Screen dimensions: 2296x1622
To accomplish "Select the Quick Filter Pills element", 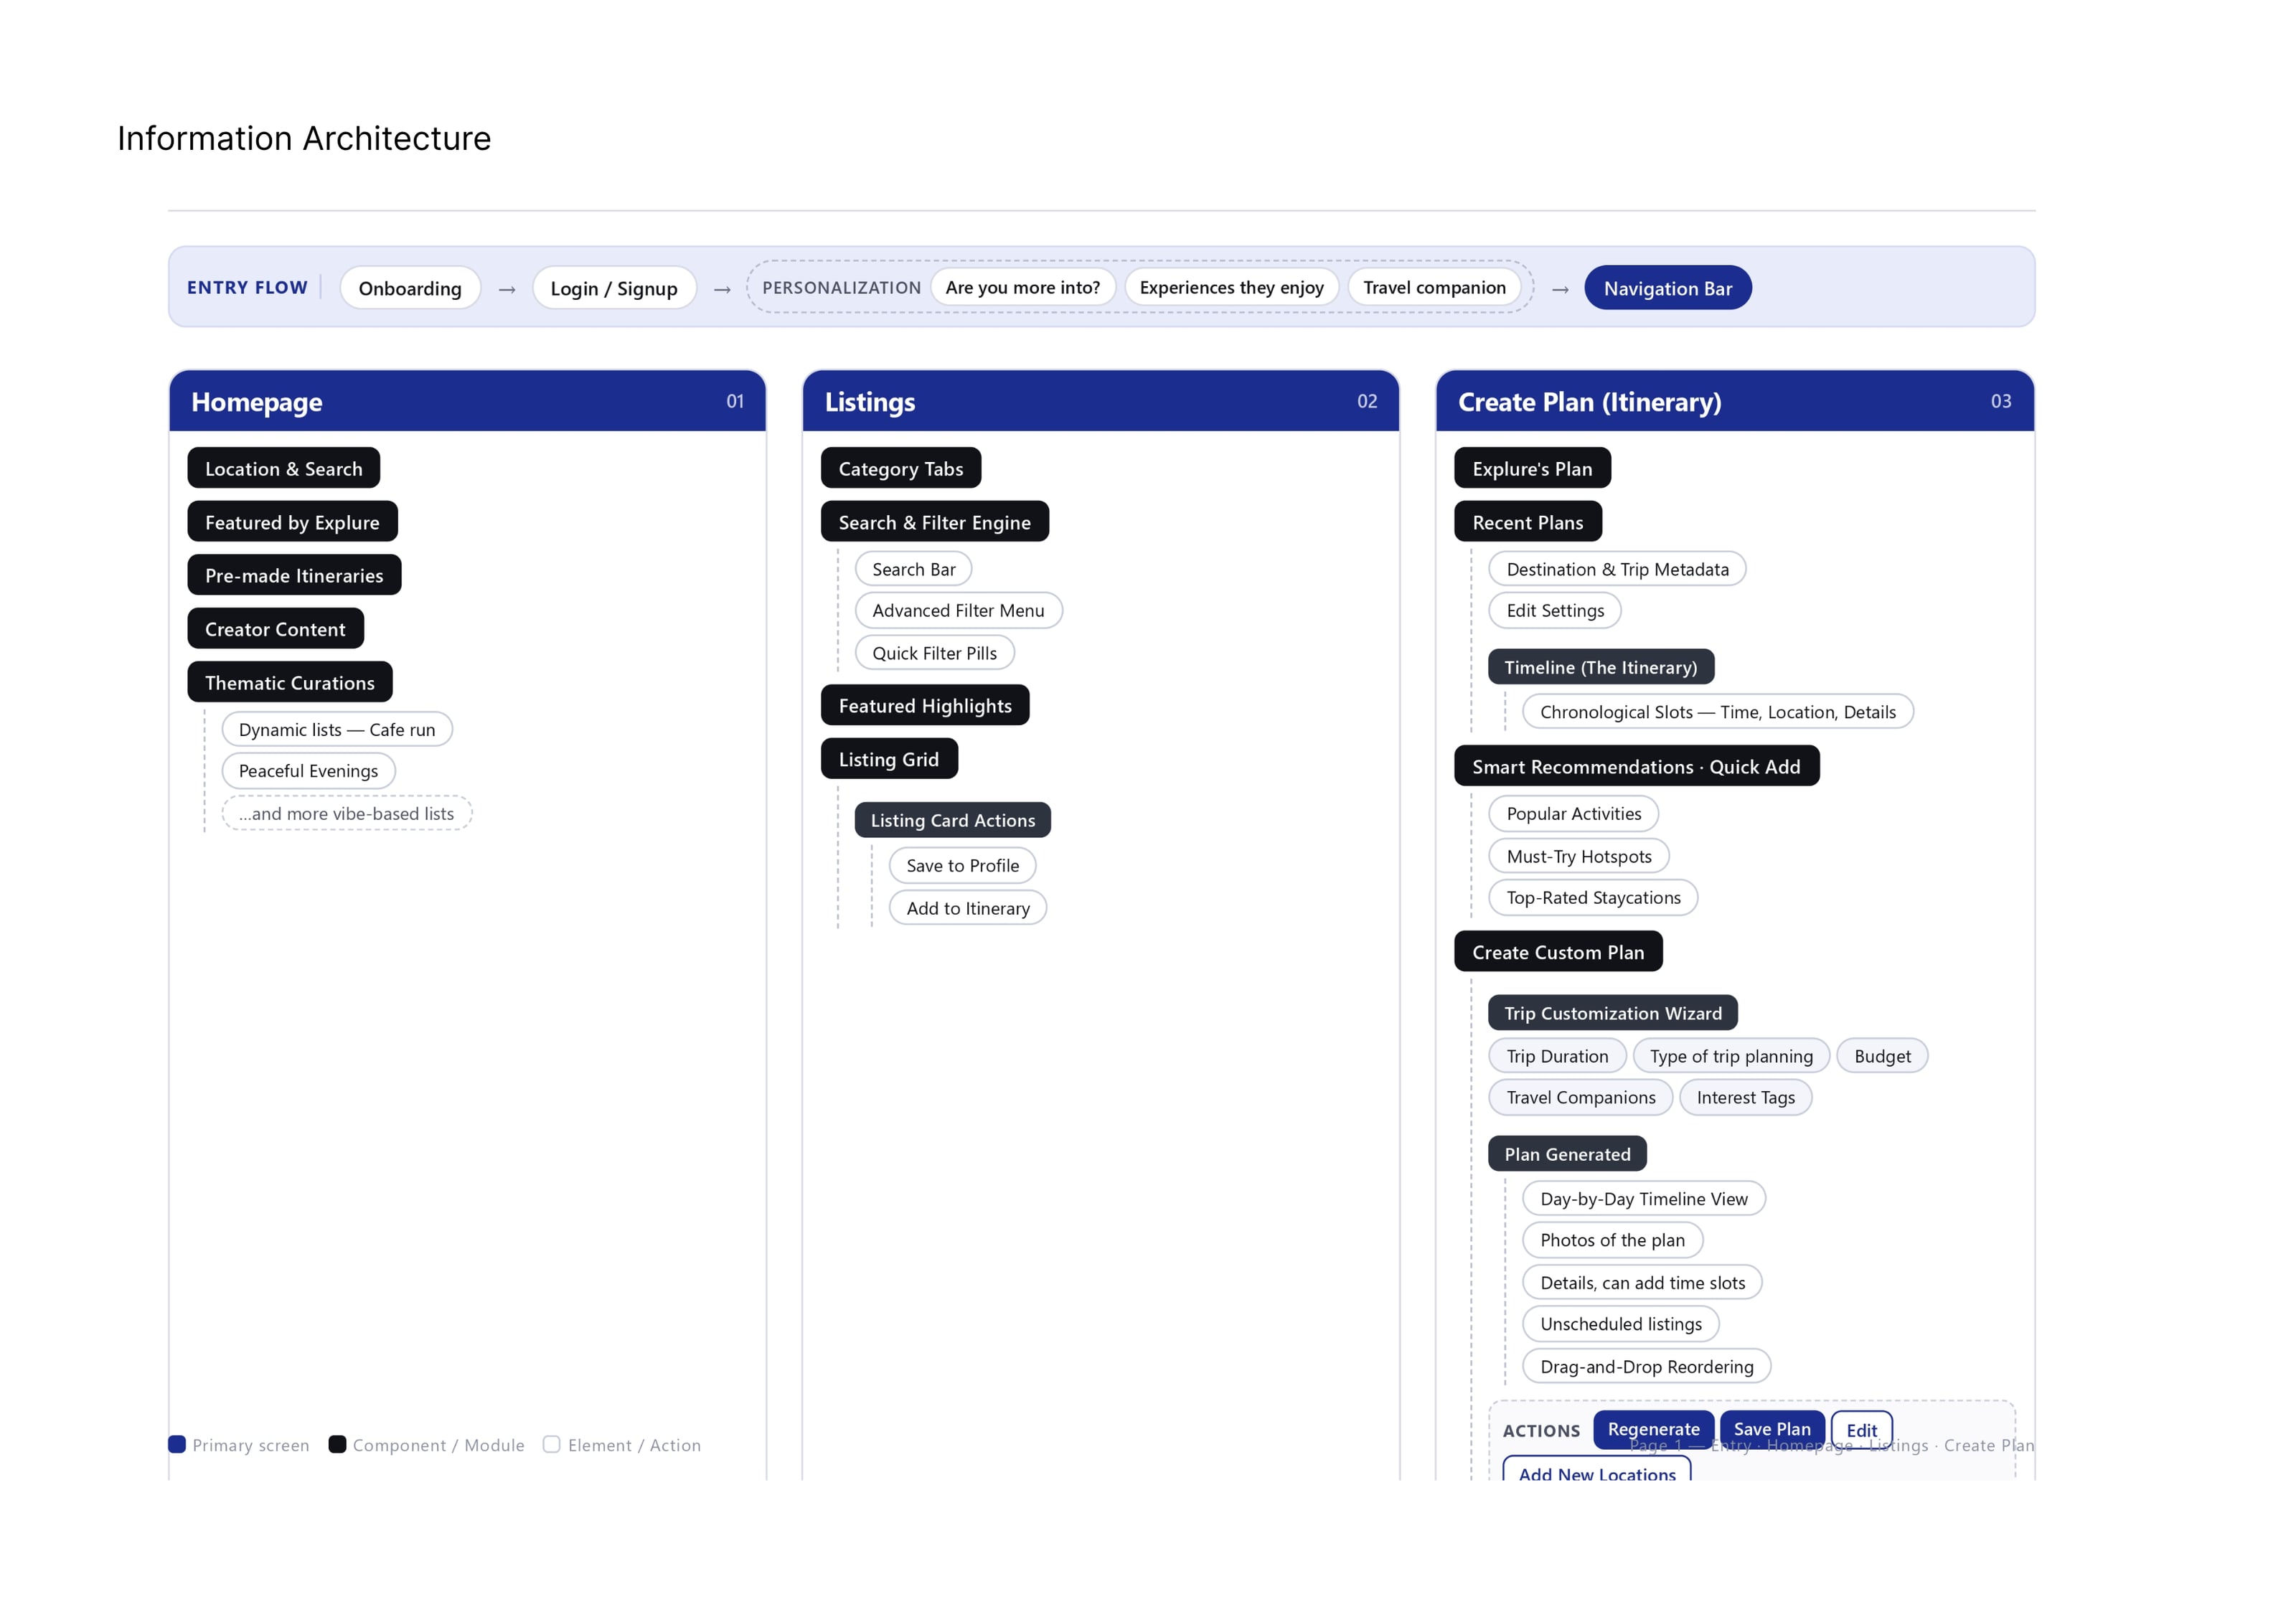I will click(934, 653).
